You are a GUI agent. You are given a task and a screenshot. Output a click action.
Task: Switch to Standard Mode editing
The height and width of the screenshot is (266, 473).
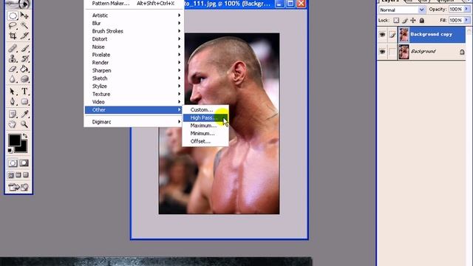[x=13, y=163]
